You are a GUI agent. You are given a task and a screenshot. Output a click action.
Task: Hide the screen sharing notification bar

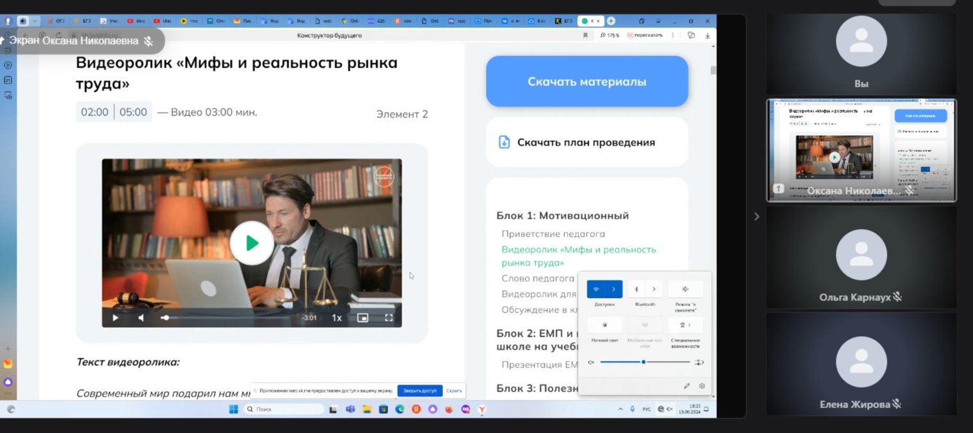[454, 390]
